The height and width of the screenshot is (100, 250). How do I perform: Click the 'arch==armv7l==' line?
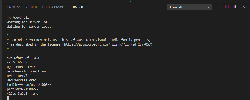(20, 76)
